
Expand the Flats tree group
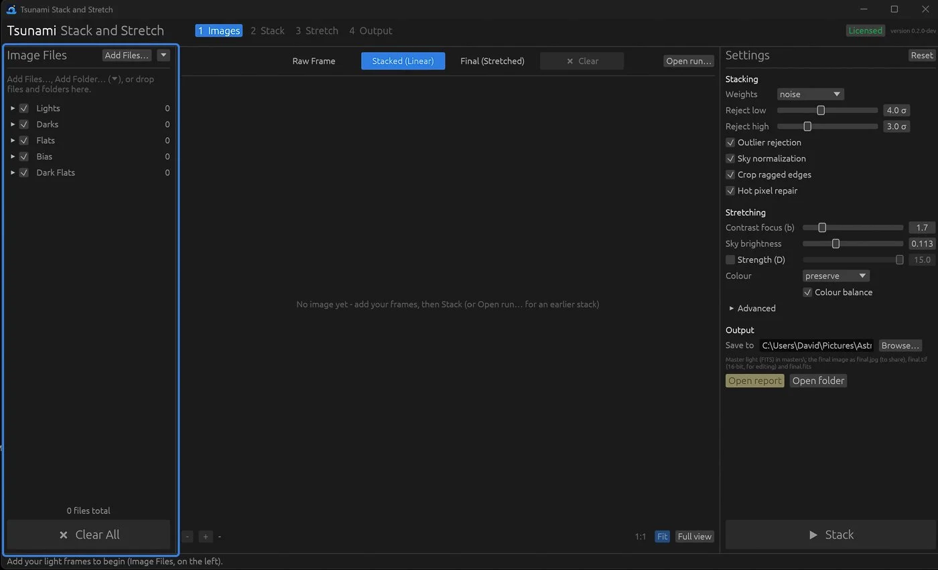(x=13, y=140)
